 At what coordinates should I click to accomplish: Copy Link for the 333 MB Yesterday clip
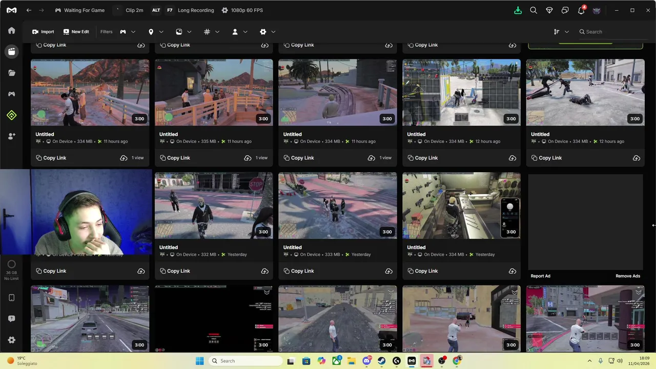[298, 271]
